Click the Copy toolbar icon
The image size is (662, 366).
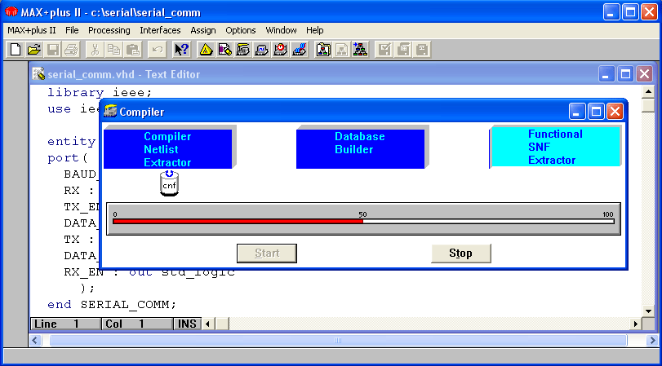[113, 50]
